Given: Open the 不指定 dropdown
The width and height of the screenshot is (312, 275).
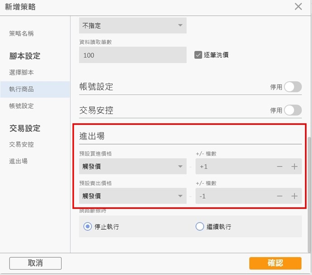Looking at the screenshot, I should click(132, 25).
